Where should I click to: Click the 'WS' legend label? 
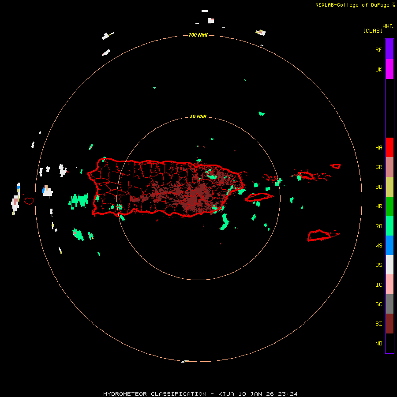[378, 246]
